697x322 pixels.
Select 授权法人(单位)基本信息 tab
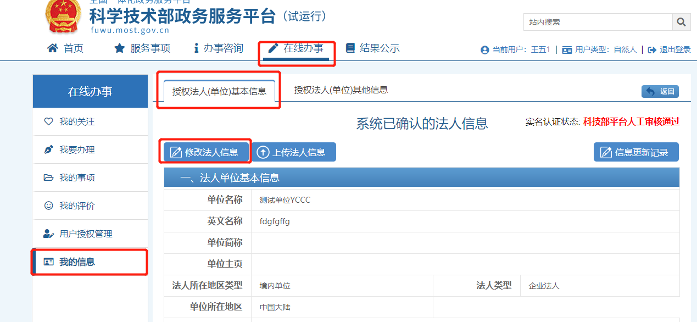[x=219, y=91]
